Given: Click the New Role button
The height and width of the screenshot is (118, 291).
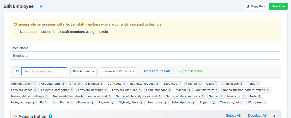Looking at the screenshot, I should click(278, 6).
